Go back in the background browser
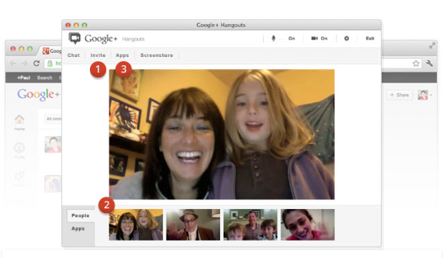The height and width of the screenshot is (258, 445). click(x=13, y=64)
